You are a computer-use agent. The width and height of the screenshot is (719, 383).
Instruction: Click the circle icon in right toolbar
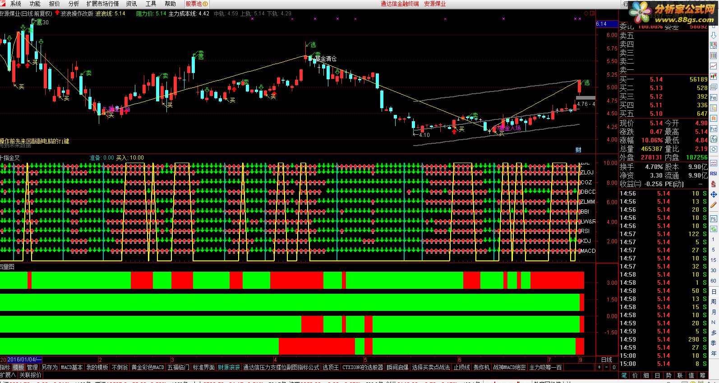tap(713, 149)
